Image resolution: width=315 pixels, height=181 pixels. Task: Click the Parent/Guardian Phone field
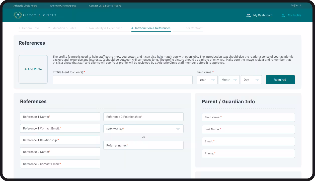coord(248,153)
